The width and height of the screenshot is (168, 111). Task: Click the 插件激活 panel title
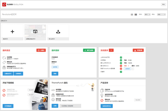click(x=6, y=50)
